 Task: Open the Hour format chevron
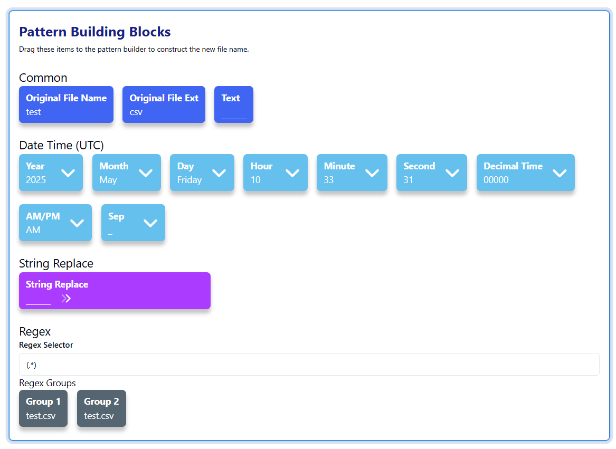(x=292, y=173)
